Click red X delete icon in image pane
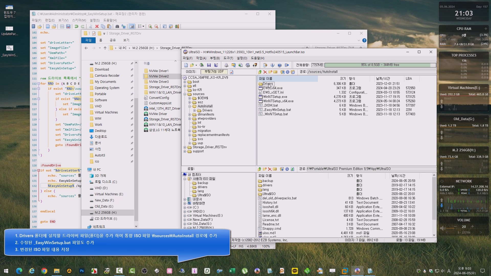491x276 pixels. (265, 72)
